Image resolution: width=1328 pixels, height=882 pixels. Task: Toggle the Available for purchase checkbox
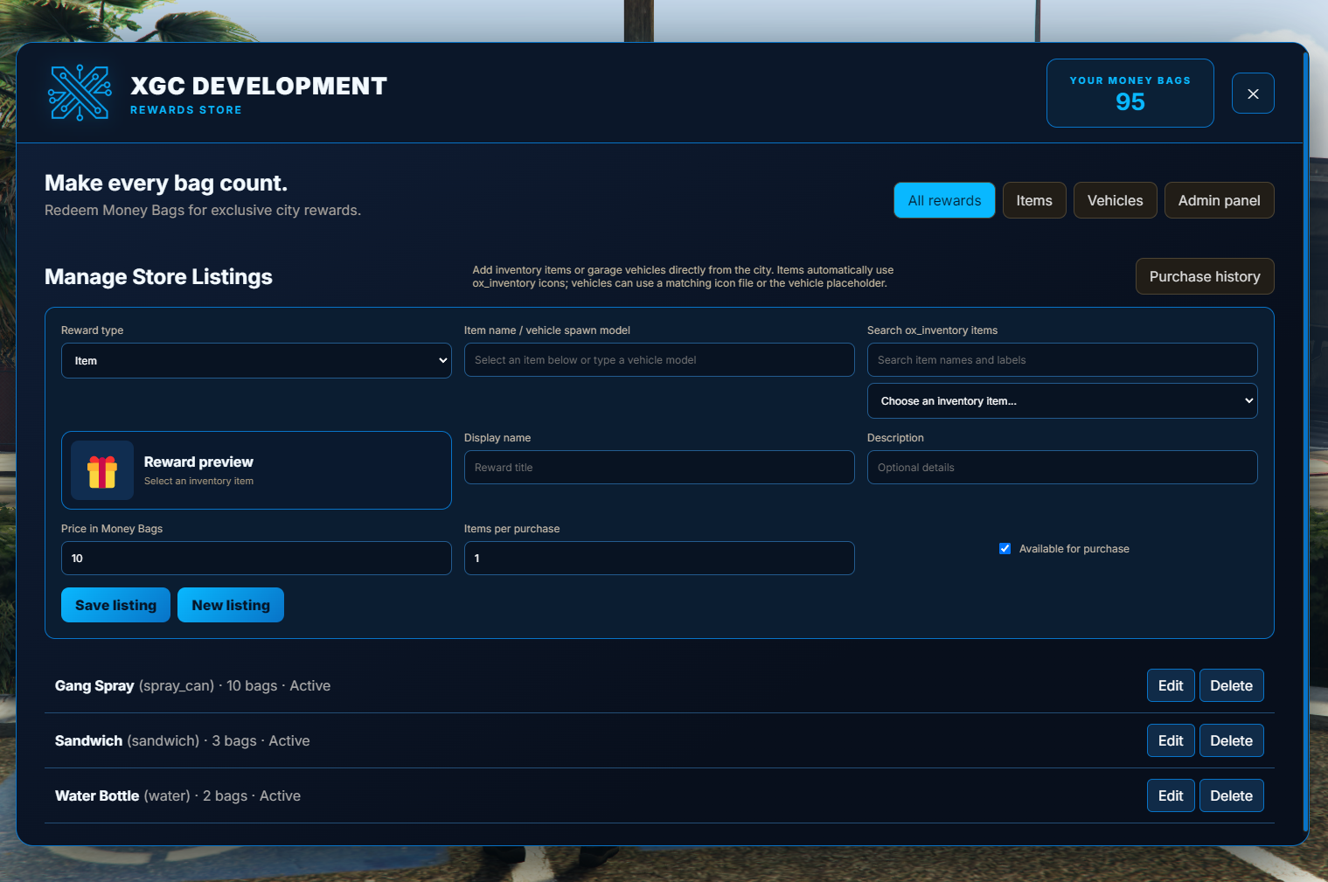click(x=1005, y=549)
